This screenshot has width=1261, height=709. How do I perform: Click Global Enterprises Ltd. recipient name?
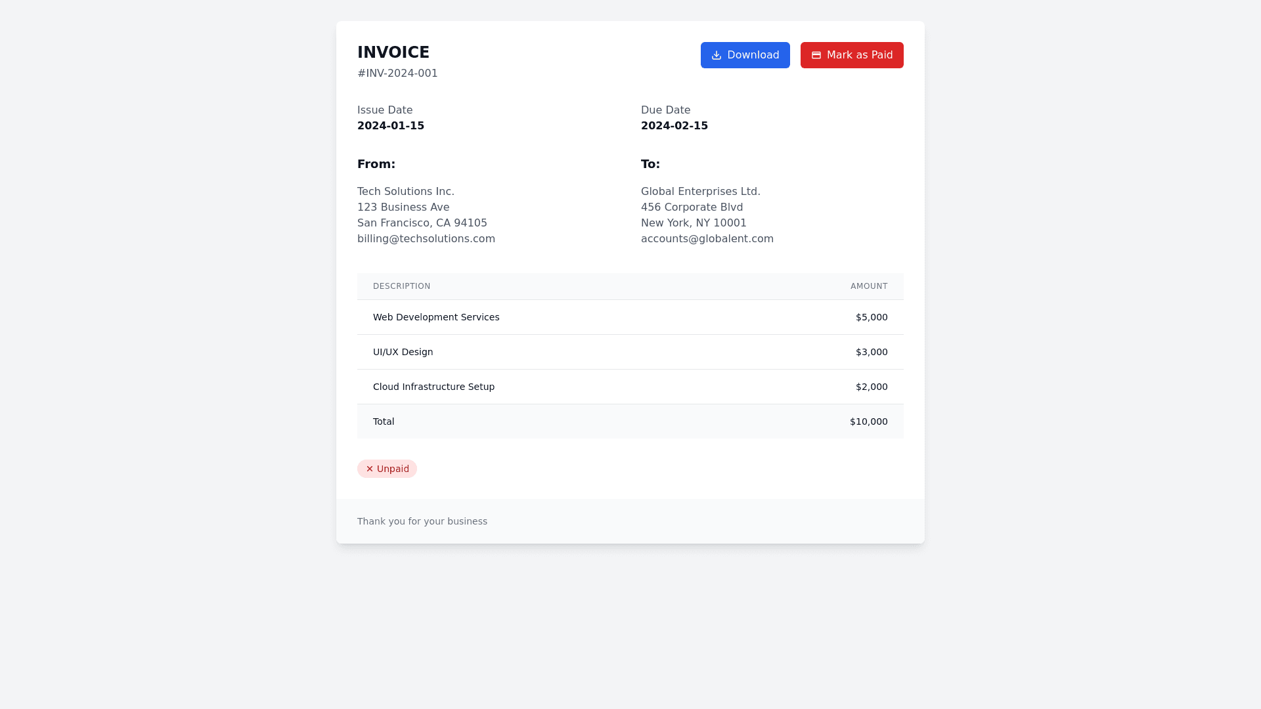click(701, 192)
